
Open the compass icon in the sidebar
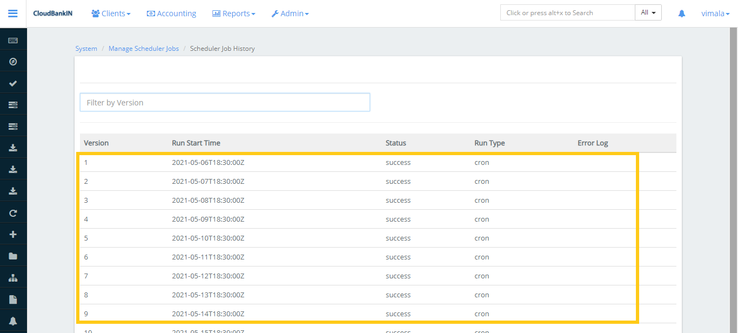pyautogui.click(x=13, y=62)
